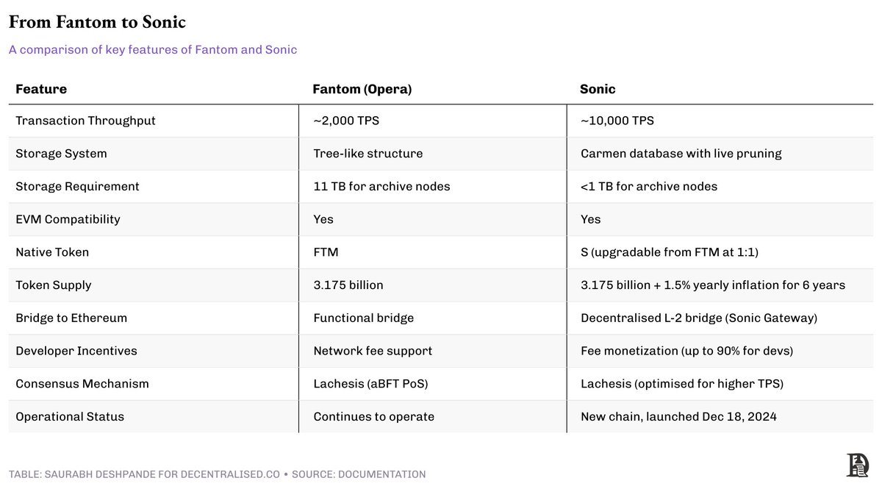This screenshot has width=882, height=489.
Task: Click the "Lachesis (aBFT PoS)" cell
Action: coord(372,384)
